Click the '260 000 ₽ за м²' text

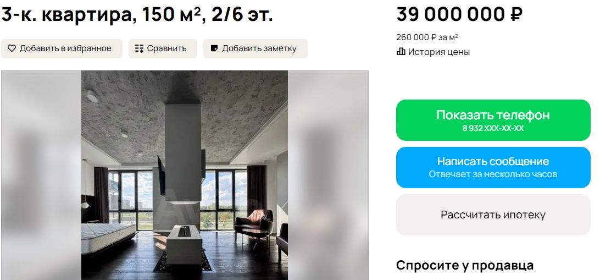pos(427,37)
